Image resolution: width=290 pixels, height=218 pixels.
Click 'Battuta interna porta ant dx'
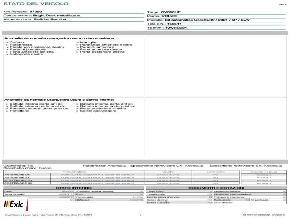tap(36, 104)
